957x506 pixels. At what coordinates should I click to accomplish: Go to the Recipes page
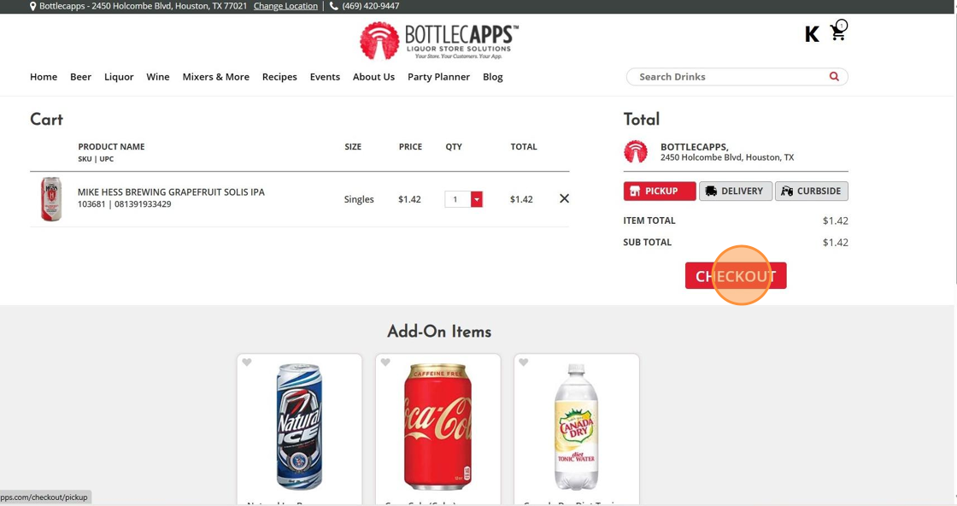point(279,77)
